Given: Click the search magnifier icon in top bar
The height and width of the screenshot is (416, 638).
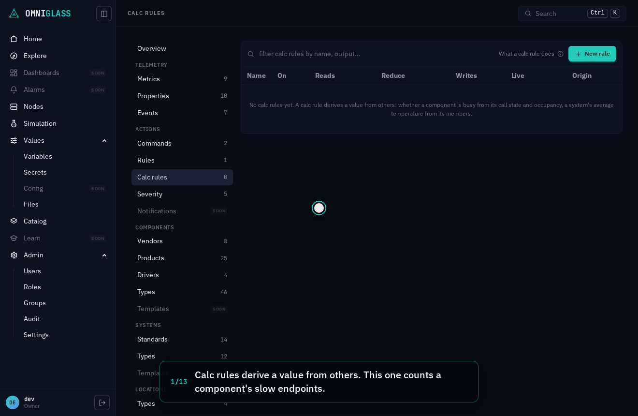Looking at the screenshot, I should click(x=528, y=14).
